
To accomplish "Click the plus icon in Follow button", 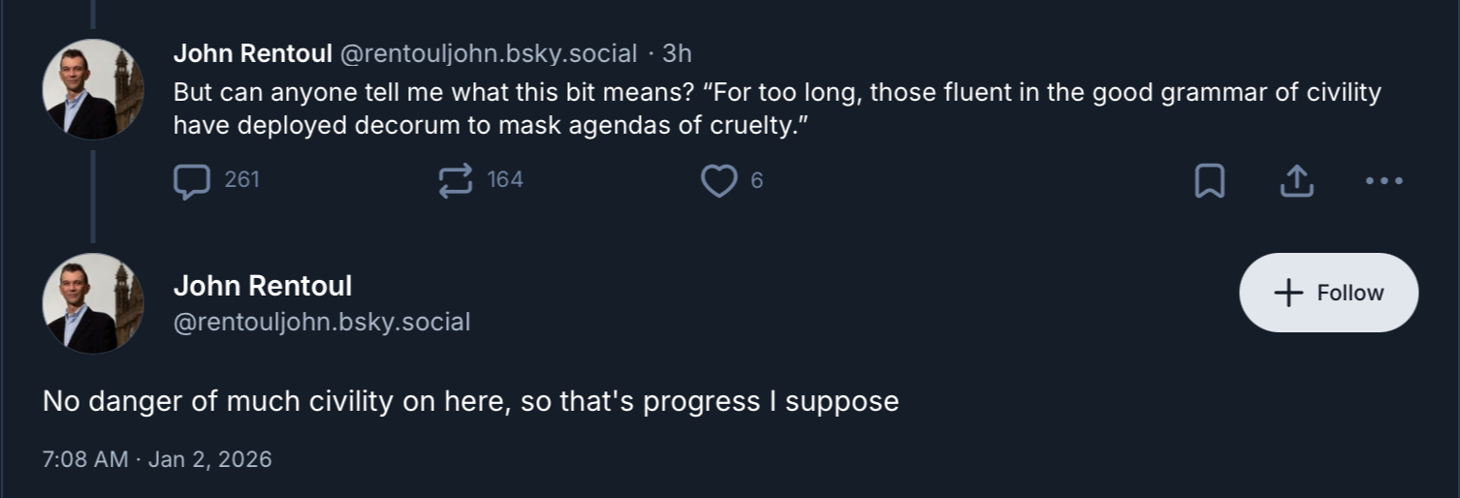I will (1287, 293).
